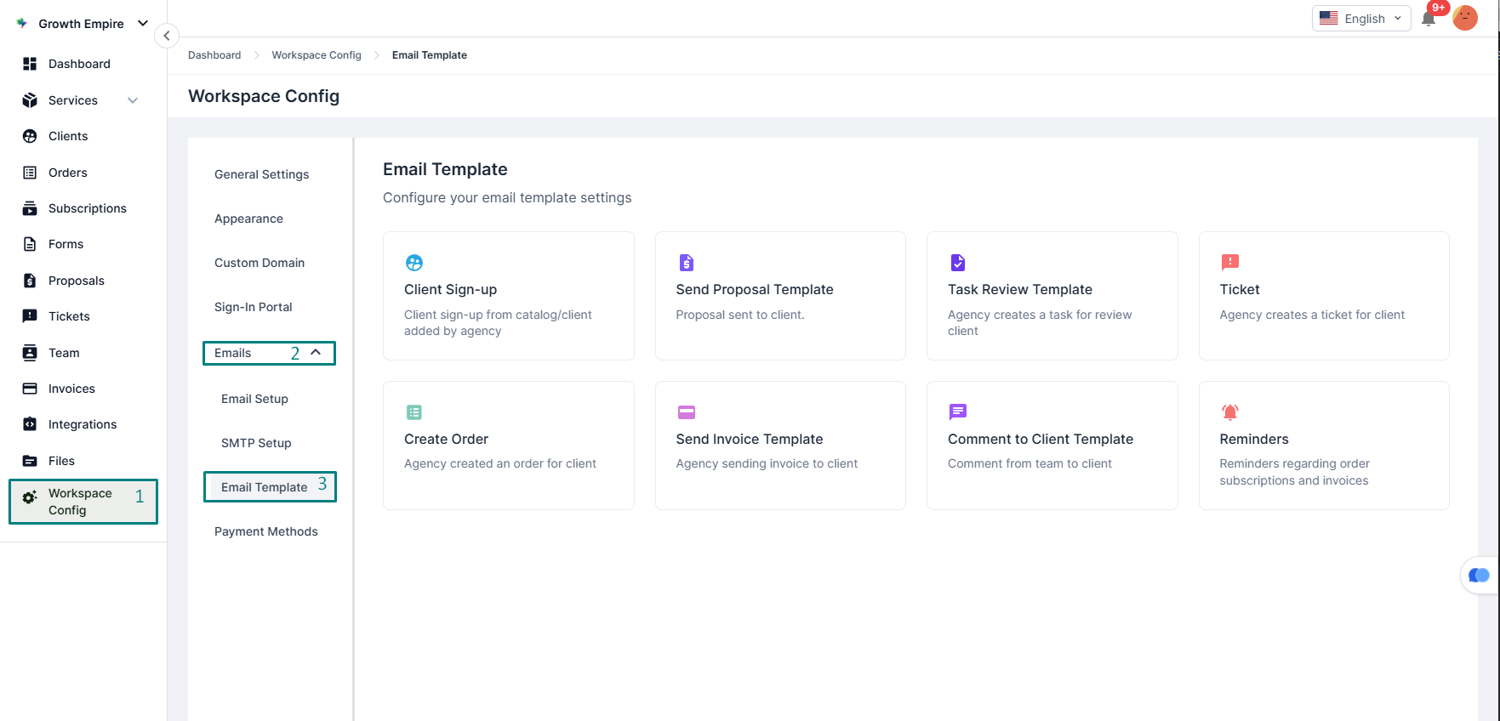Click the Proposals icon in sidebar
The height and width of the screenshot is (721, 1500).
point(30,281)
